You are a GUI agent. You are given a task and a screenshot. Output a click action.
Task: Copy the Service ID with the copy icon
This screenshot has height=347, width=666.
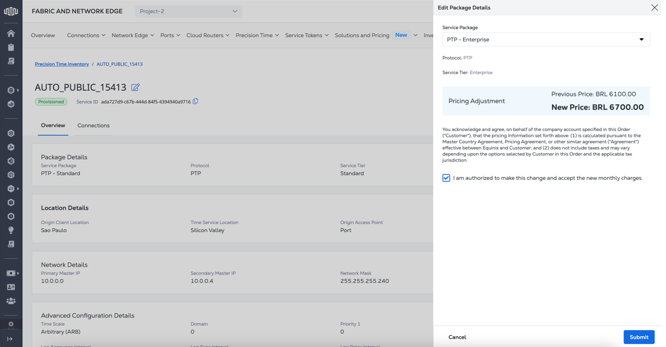pos(195,101)
